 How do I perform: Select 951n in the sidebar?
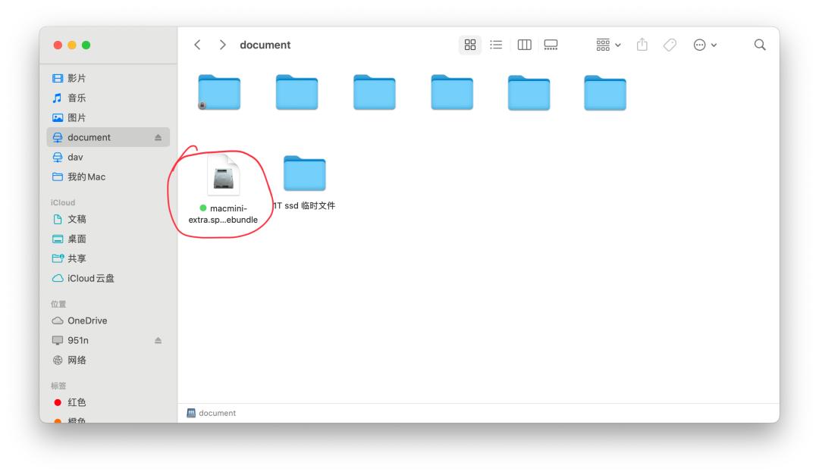pyautogui.click(x=108, y=340)
